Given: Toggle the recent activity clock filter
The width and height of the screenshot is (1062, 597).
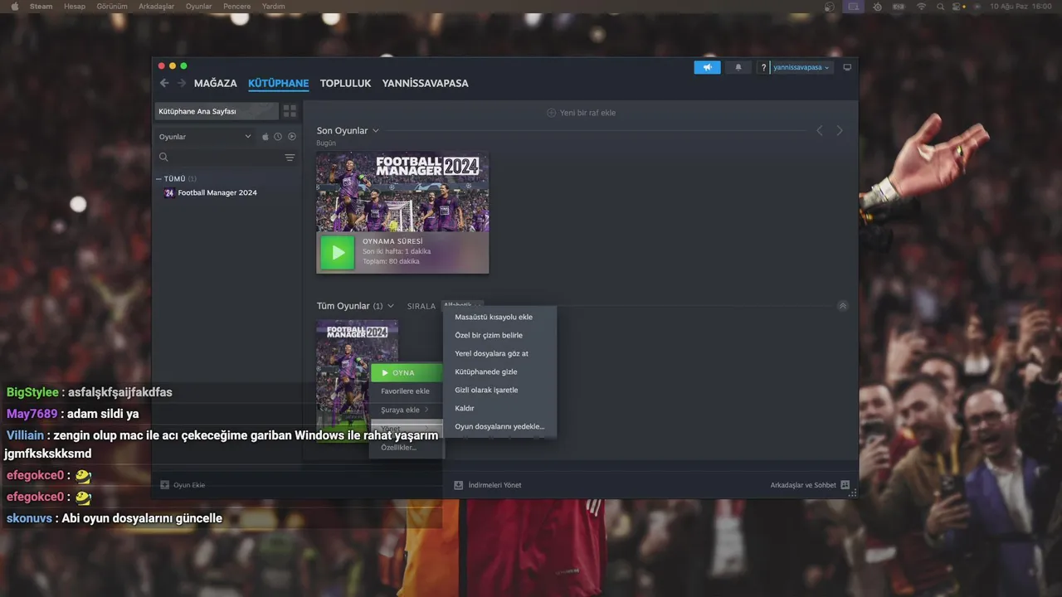Looking at the screenshot, I should pos(278,137).
